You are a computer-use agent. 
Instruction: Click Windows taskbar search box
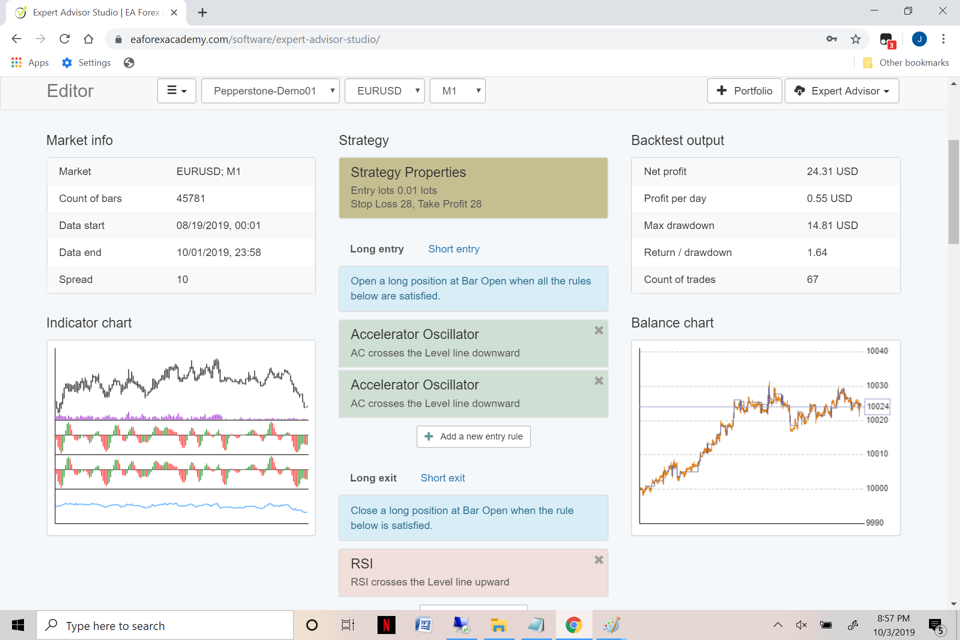point(165,625)
